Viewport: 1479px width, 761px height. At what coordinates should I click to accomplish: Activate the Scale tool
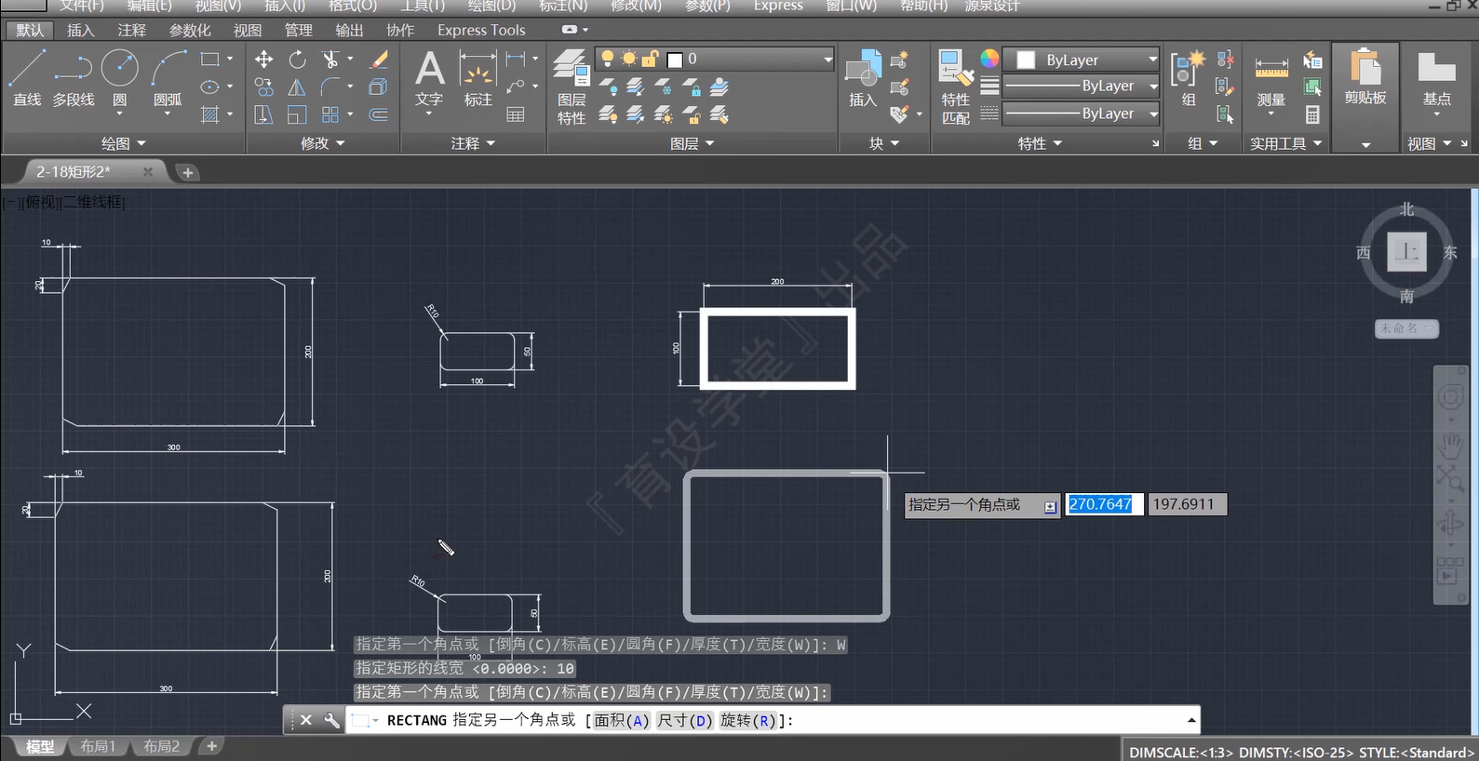[x=297, y=114]
